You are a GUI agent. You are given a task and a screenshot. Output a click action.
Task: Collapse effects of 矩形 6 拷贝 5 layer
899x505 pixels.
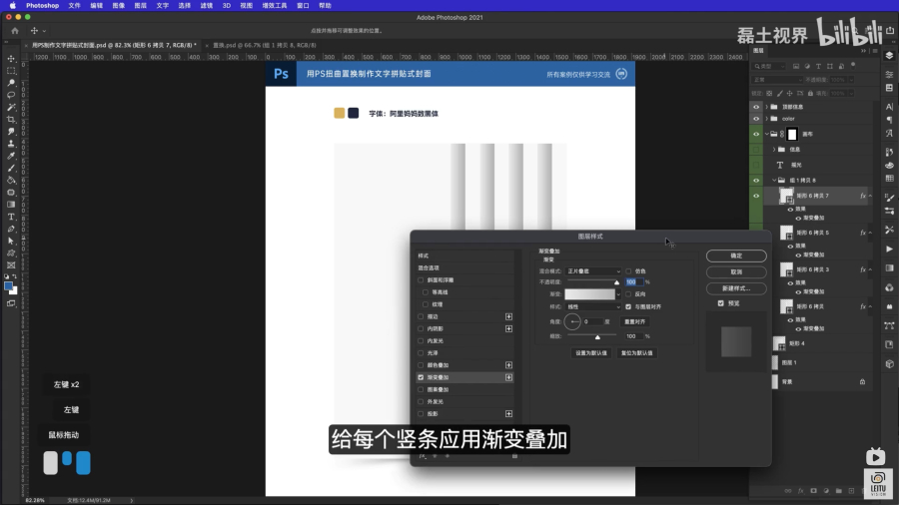pyautogui.click(x=870, y=233)
